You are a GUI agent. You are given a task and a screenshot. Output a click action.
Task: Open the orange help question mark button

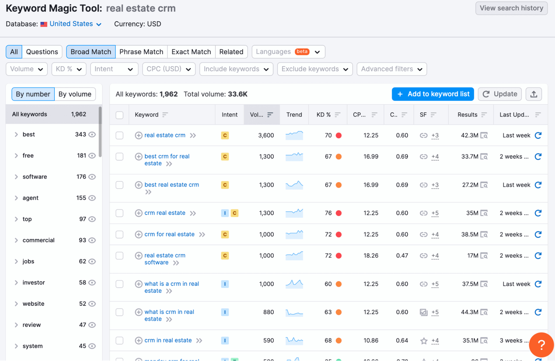(541, 345)
